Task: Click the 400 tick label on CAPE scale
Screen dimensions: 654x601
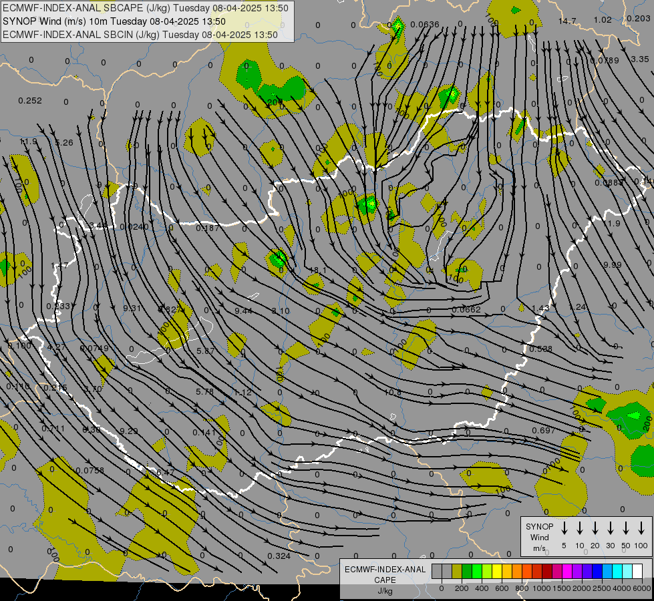Action: [x=482, y=588]
